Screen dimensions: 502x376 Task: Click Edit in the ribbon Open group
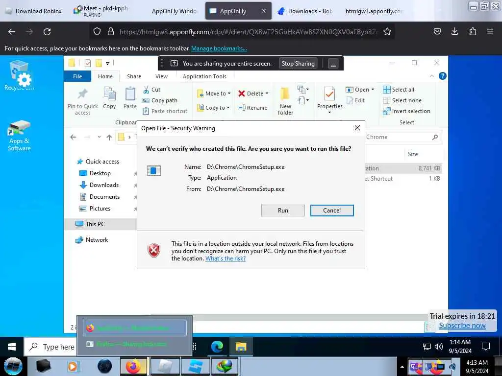(x=356, y=100)
